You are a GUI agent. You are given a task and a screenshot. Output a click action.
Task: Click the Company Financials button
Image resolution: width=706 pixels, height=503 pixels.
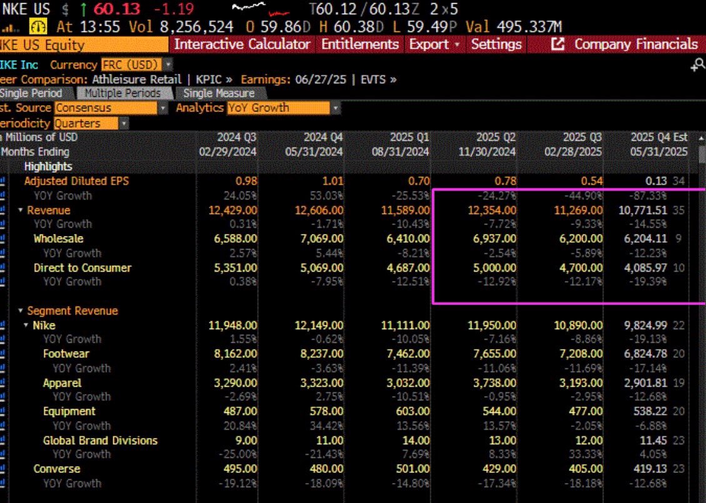tap(636, 44)
